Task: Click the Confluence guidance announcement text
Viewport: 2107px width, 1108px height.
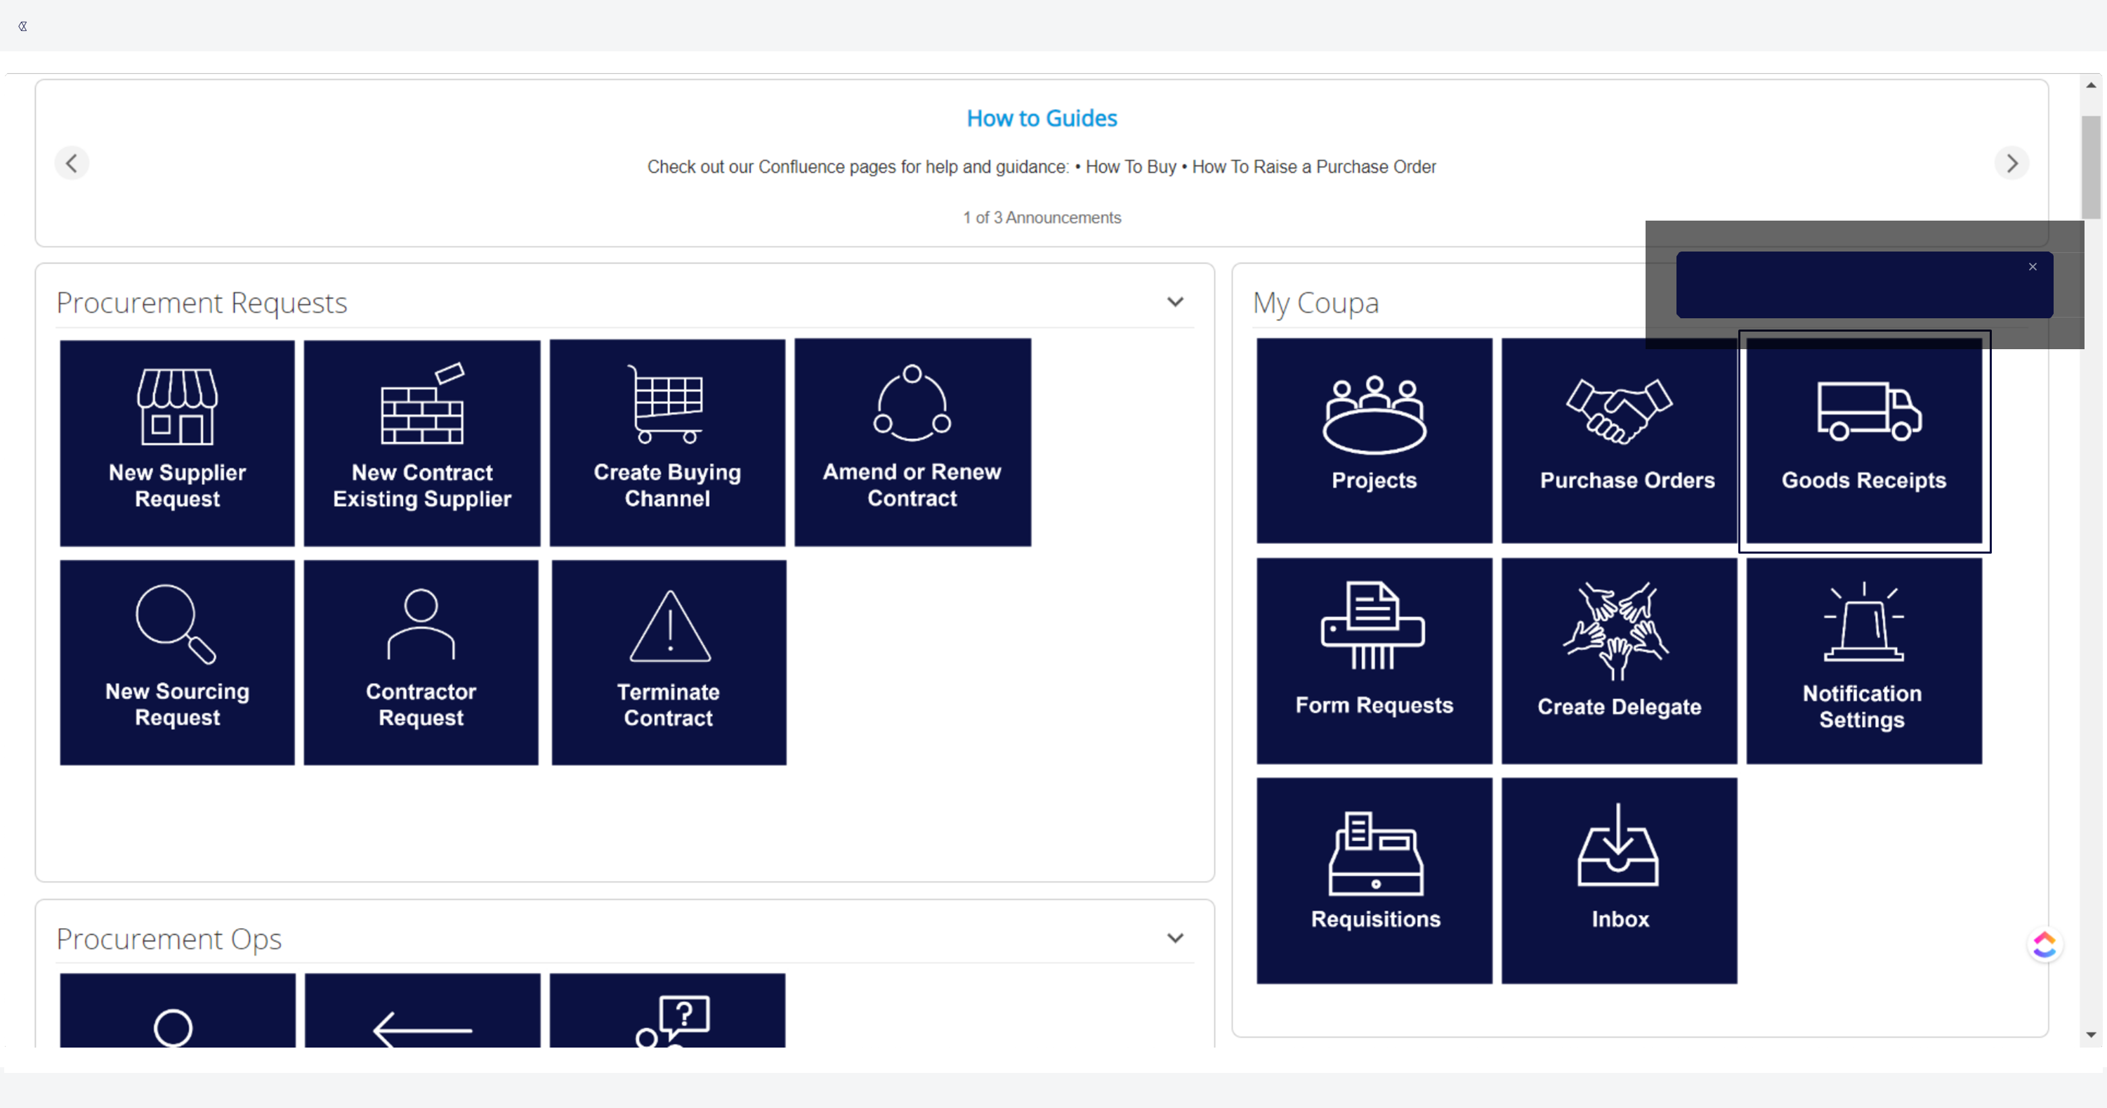Action: click(x=1042, y=167)
